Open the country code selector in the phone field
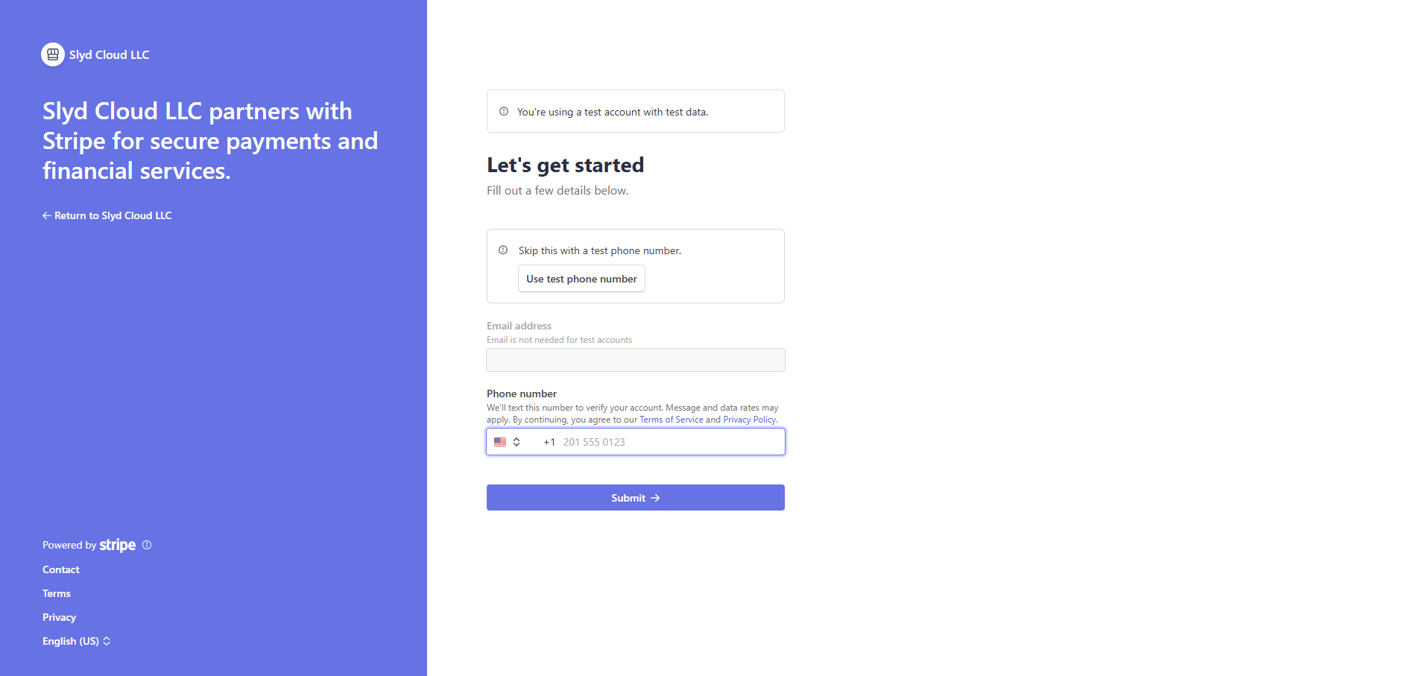 508,441
